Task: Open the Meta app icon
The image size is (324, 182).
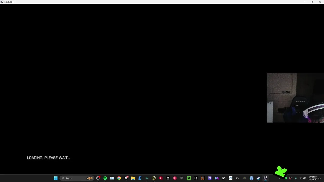Action: click(x=231, y=178)
